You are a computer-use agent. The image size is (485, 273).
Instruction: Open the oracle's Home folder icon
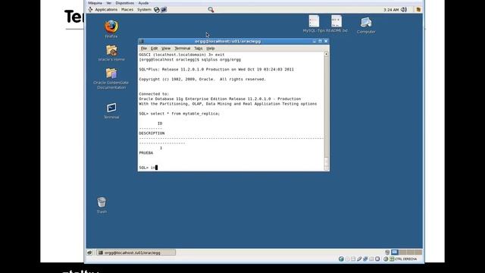tap(111, 51)
